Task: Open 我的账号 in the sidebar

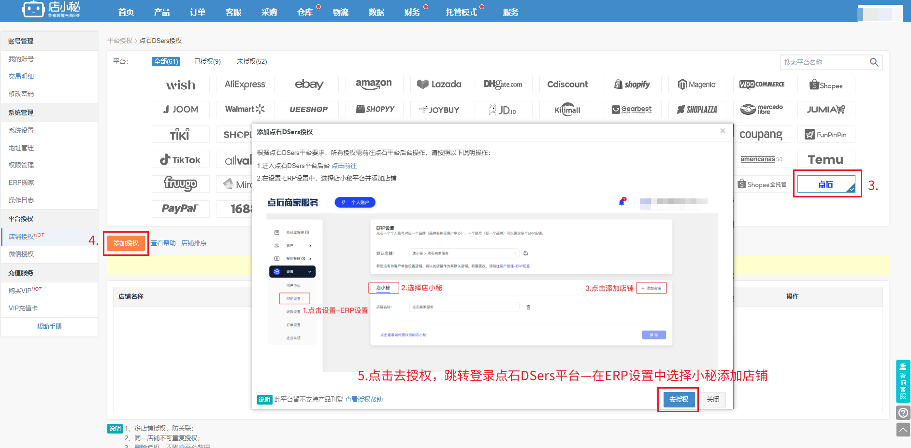Action: point(21,59)
